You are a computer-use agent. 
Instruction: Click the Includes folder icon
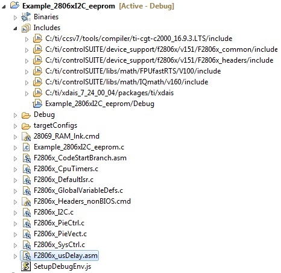click(x=26, y=28)
